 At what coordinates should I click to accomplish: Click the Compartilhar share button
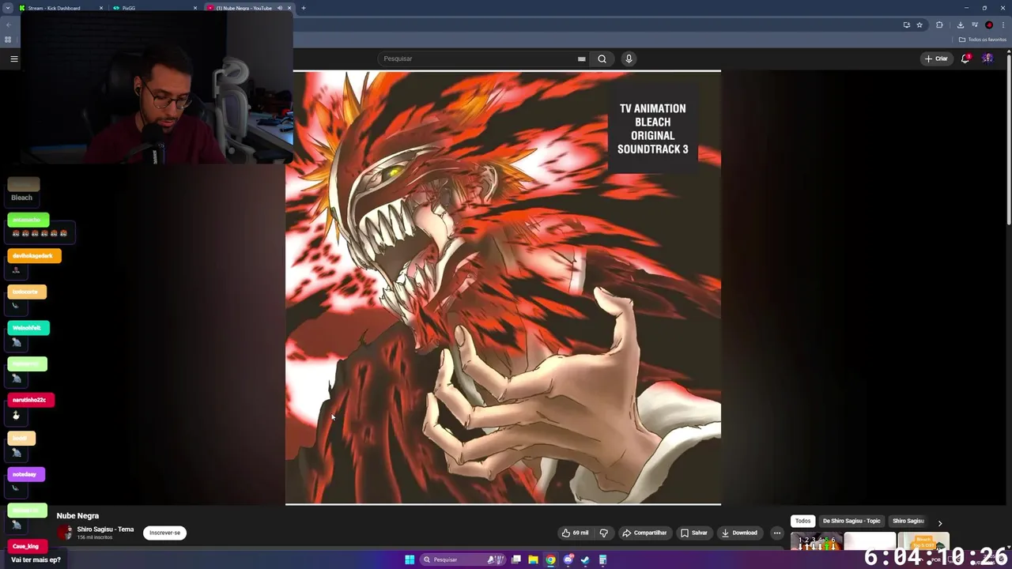[644, 533]
